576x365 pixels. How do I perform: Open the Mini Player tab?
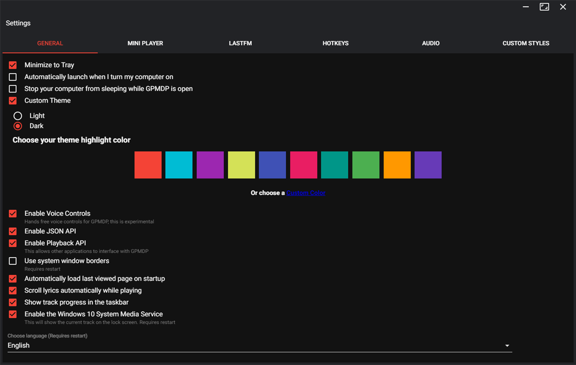pos(145,43)
